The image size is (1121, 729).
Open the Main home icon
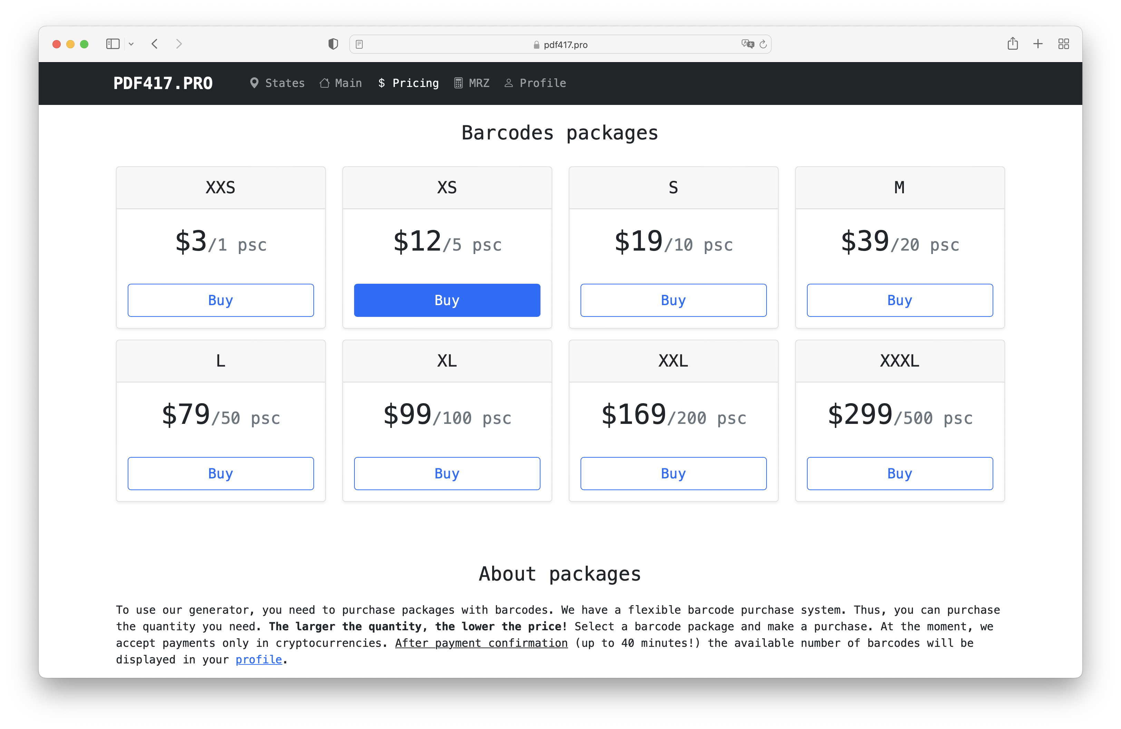(324, 83)
